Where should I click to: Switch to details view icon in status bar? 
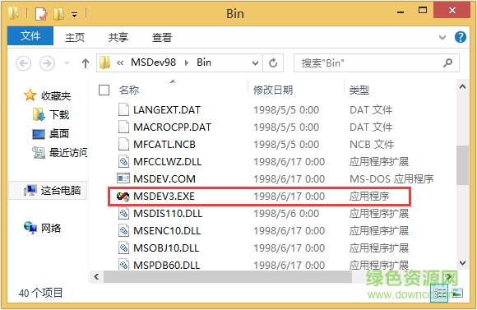tap(439, 294)
